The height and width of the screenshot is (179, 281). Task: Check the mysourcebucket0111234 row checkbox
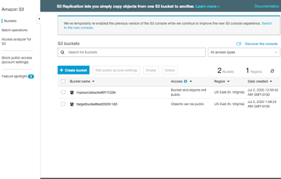pos(63,92)
